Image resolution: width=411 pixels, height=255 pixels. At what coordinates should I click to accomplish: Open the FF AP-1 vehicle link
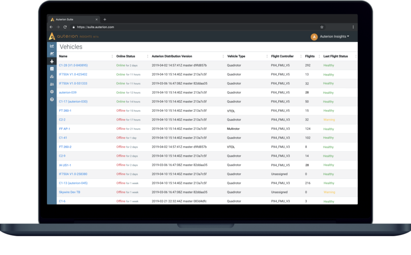[x=65, y=129]
